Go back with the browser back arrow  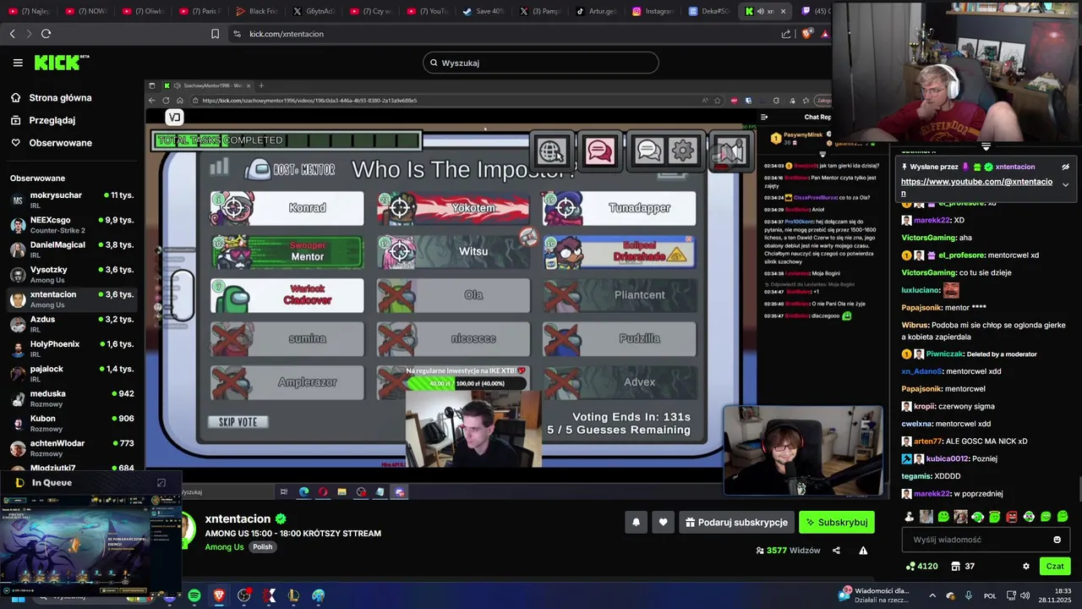point(12,34)
